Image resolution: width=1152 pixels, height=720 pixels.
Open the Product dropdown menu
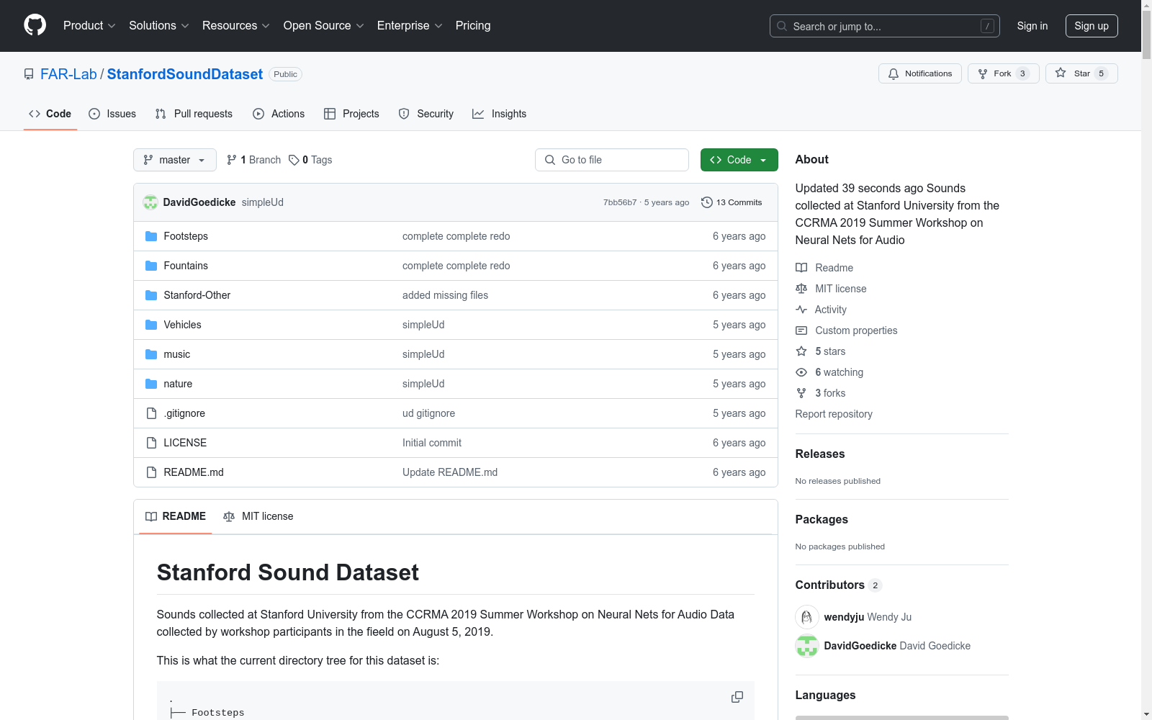click(x=89, y=25)
